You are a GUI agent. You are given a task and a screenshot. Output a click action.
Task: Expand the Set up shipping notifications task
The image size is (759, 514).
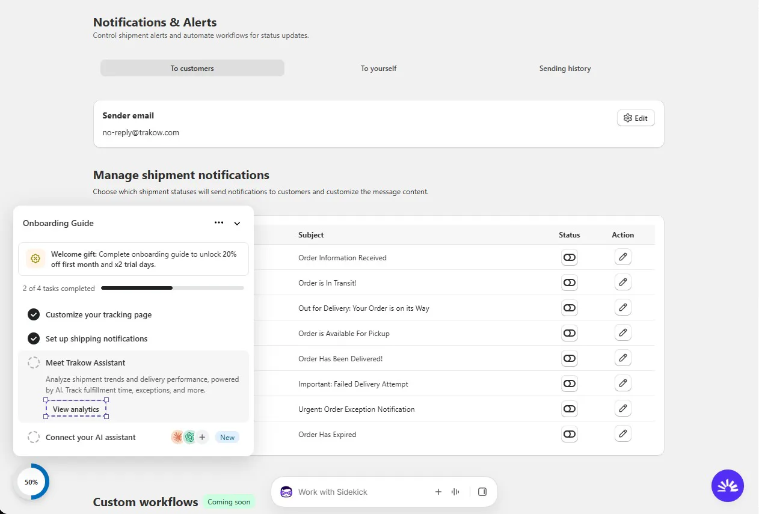pos(96,338)
